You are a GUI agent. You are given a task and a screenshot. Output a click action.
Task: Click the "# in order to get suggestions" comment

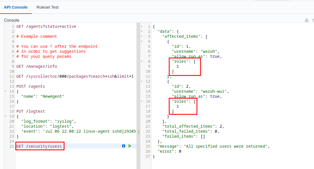coord(51,51)
